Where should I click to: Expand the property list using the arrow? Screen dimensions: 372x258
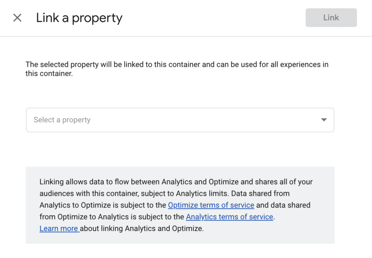point(324,120)
